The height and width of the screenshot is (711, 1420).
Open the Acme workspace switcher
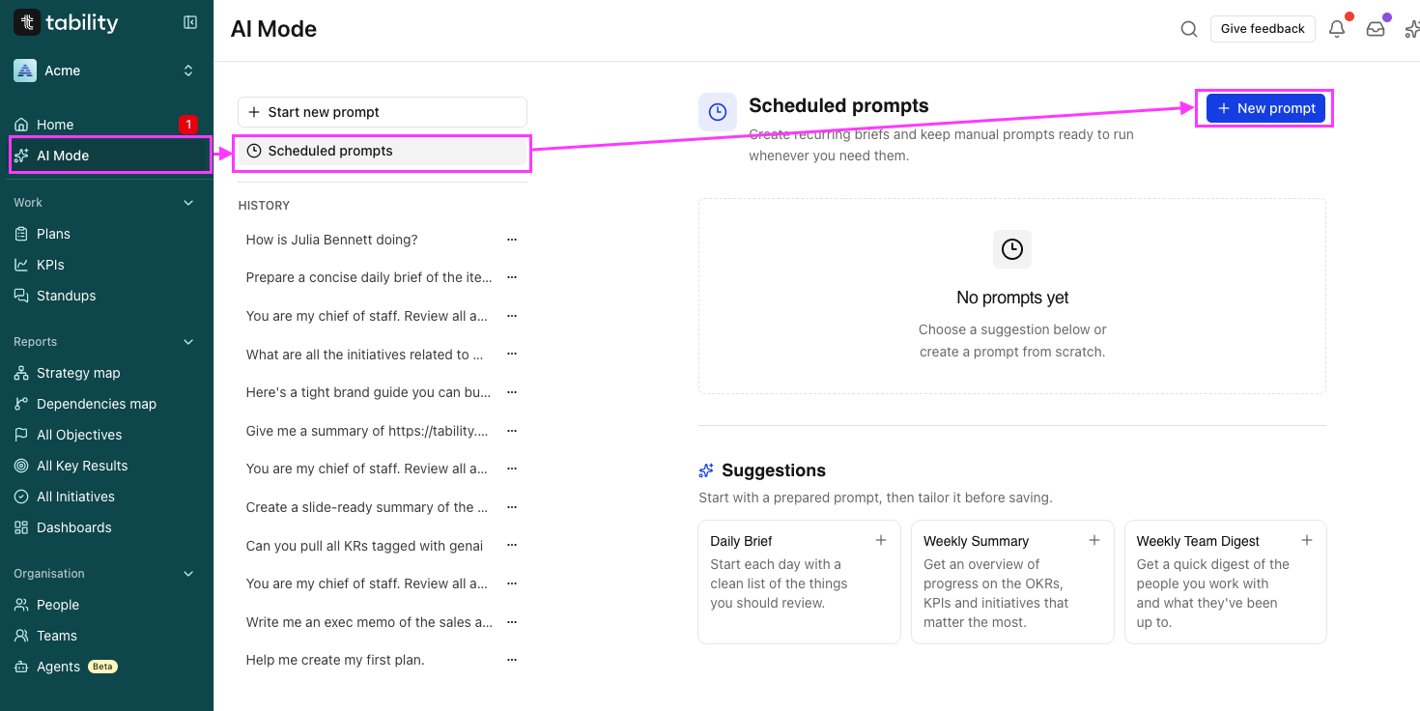tap(105, 71)
